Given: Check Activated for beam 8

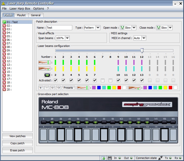Looking at the screenshot, I should point(111,80).
